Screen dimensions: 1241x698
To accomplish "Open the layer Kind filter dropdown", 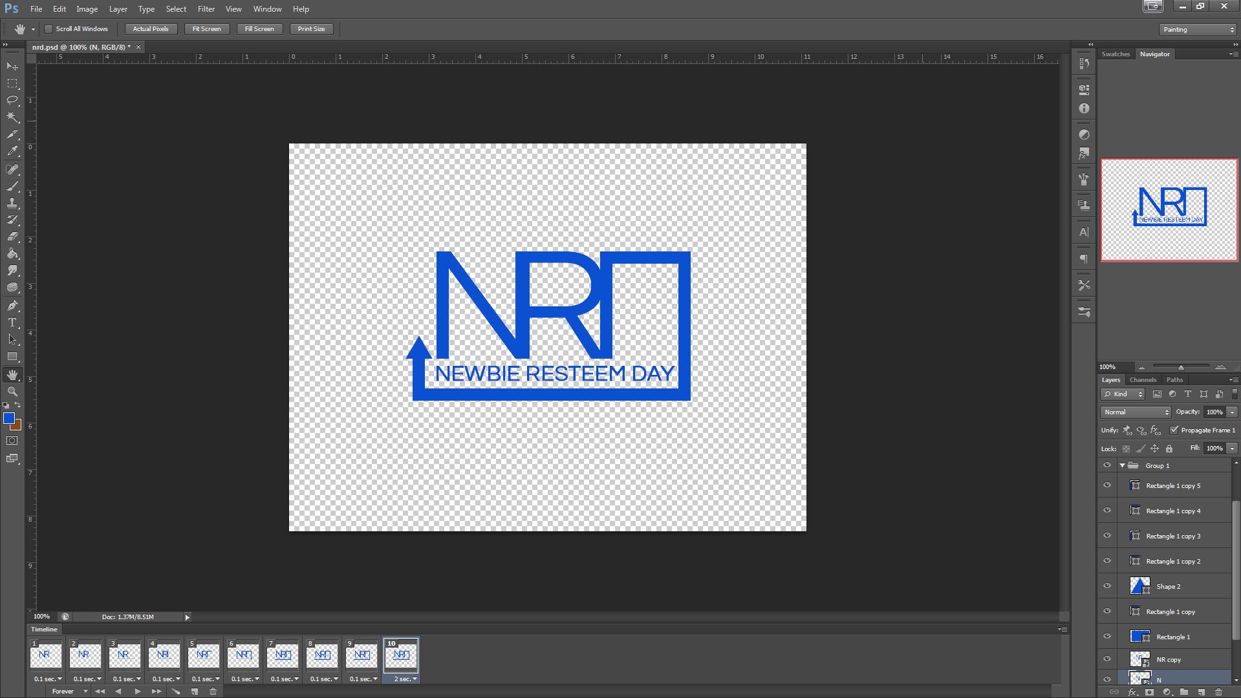I will (1123, 394).
